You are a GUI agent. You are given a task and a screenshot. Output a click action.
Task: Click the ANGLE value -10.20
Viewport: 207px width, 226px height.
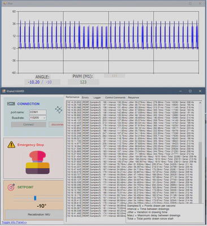coord(34,82)
